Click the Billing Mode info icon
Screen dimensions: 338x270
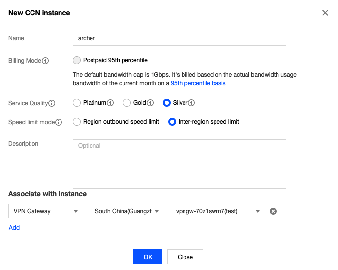tap(45, 61)
